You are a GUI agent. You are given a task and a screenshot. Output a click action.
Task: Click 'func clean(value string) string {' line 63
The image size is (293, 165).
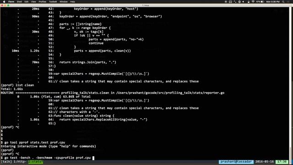pyautogui.click(x=84, y=116)
